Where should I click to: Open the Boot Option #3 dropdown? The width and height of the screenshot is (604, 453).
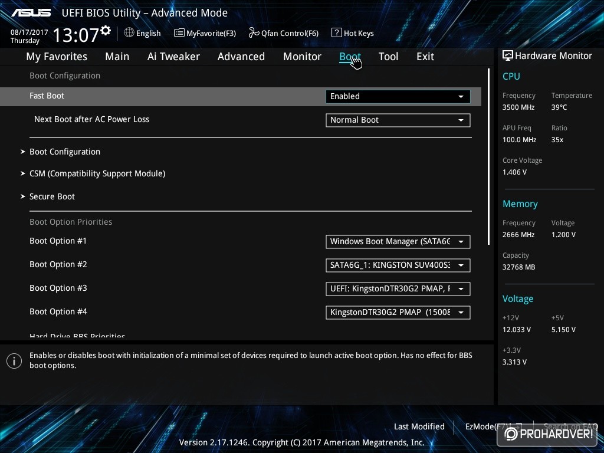[x=398, y=289]
